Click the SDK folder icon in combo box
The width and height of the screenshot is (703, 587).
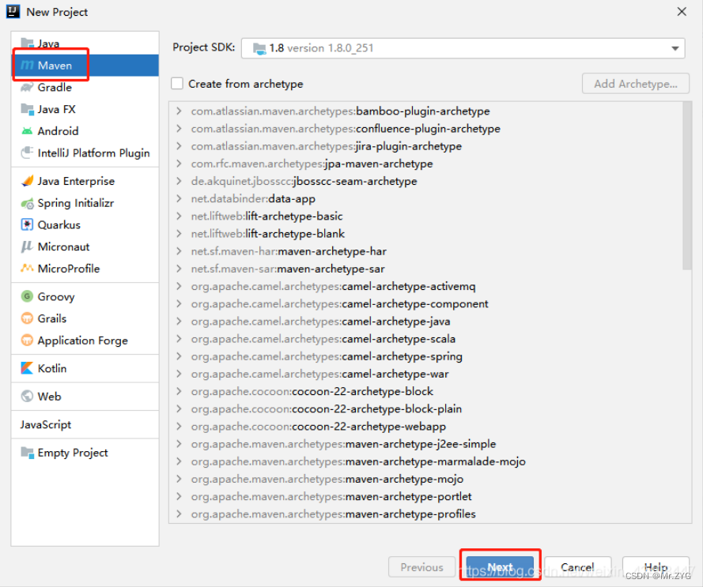(259, 48)
